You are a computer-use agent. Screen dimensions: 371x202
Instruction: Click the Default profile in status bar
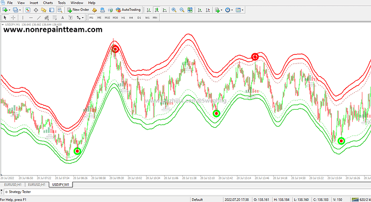click(197, 200)
